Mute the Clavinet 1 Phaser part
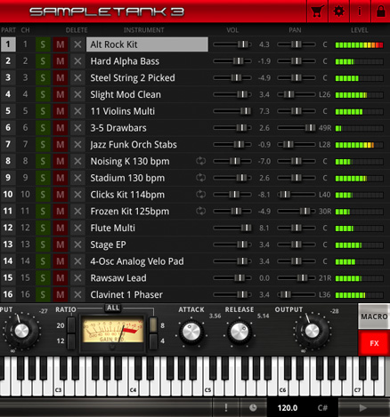Image resolution: width=390 pixels, height=417 pixels. 61,294
